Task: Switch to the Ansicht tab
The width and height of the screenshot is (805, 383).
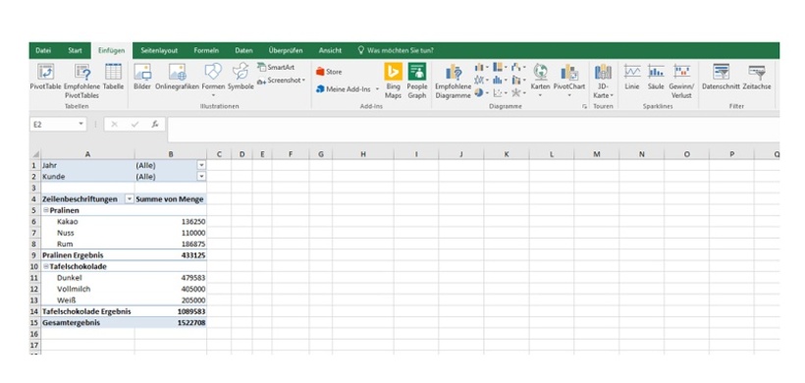Action: 330,50
